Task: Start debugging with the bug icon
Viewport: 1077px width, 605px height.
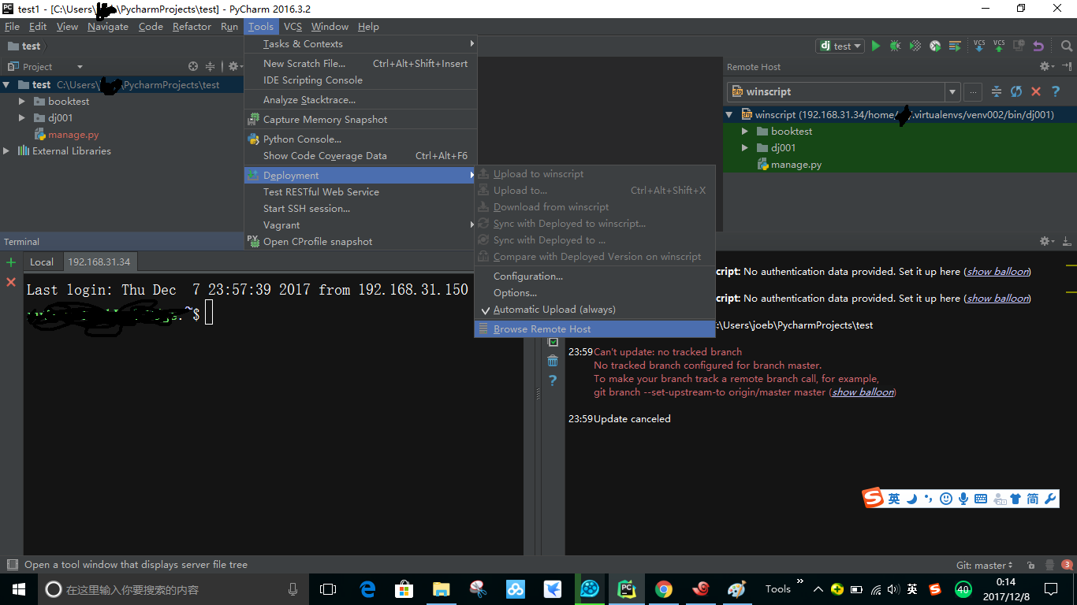Action: point(895,46)
